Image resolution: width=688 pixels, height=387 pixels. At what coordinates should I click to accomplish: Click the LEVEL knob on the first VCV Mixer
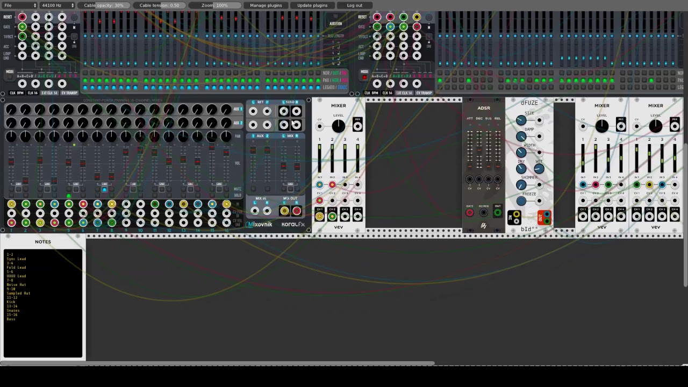tap(338, 126)
